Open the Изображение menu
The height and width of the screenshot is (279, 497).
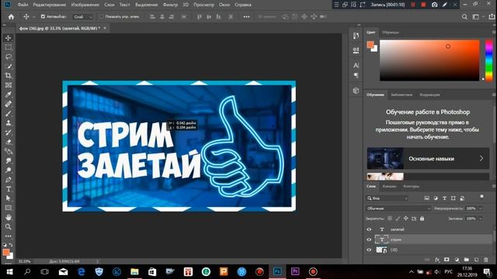85,5
